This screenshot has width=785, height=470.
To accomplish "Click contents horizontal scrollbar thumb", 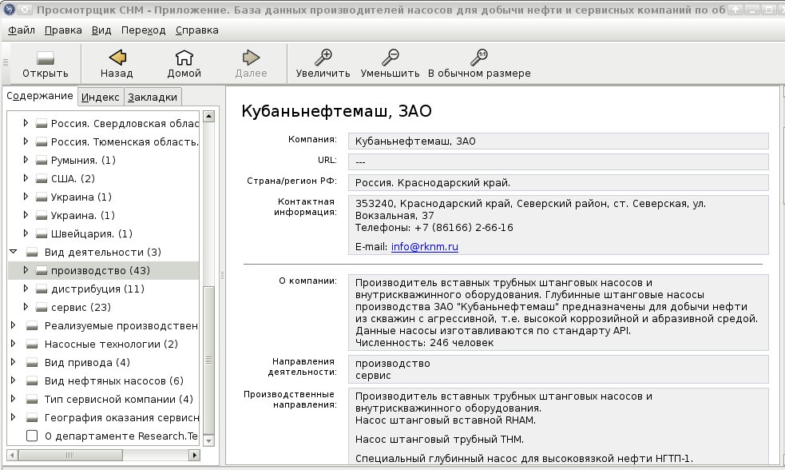I will tap(70, 455).
